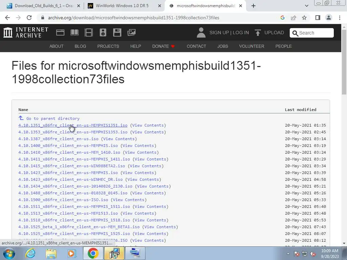The height and width of the screenshot is (260, 347).
Task: Click the browser forward arrow
Action: click(x=18, y=18)
